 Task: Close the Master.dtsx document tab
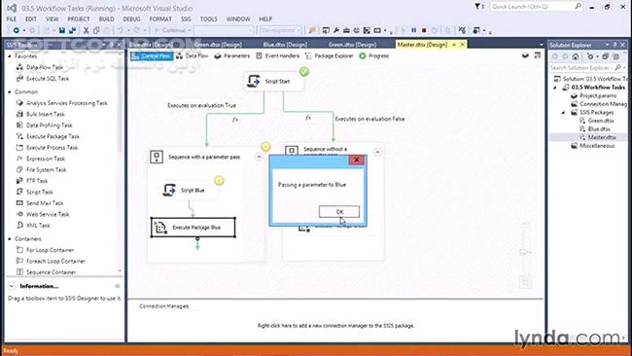point(462,45)
